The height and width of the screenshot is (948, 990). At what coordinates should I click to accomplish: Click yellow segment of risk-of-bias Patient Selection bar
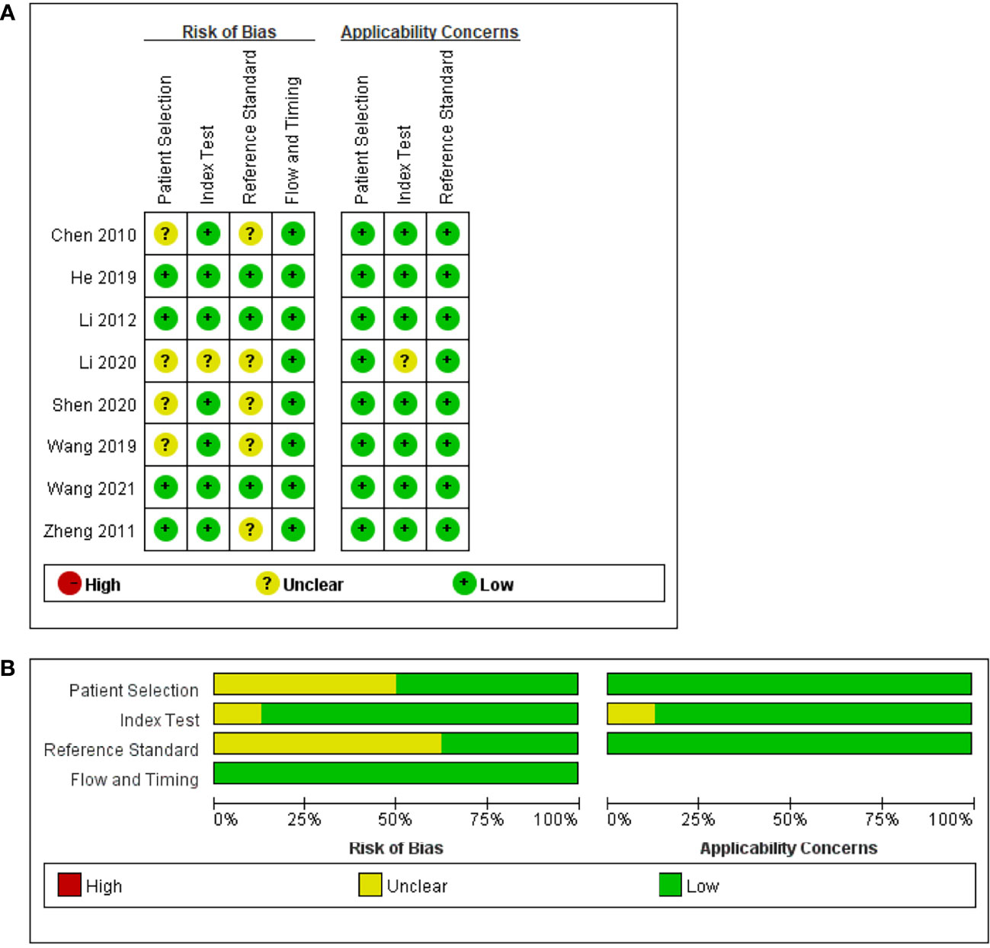[x=305, y=684]
